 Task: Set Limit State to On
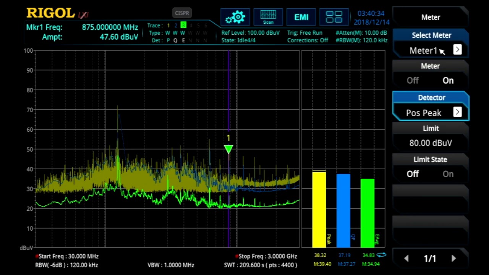(x=448, y=174)
